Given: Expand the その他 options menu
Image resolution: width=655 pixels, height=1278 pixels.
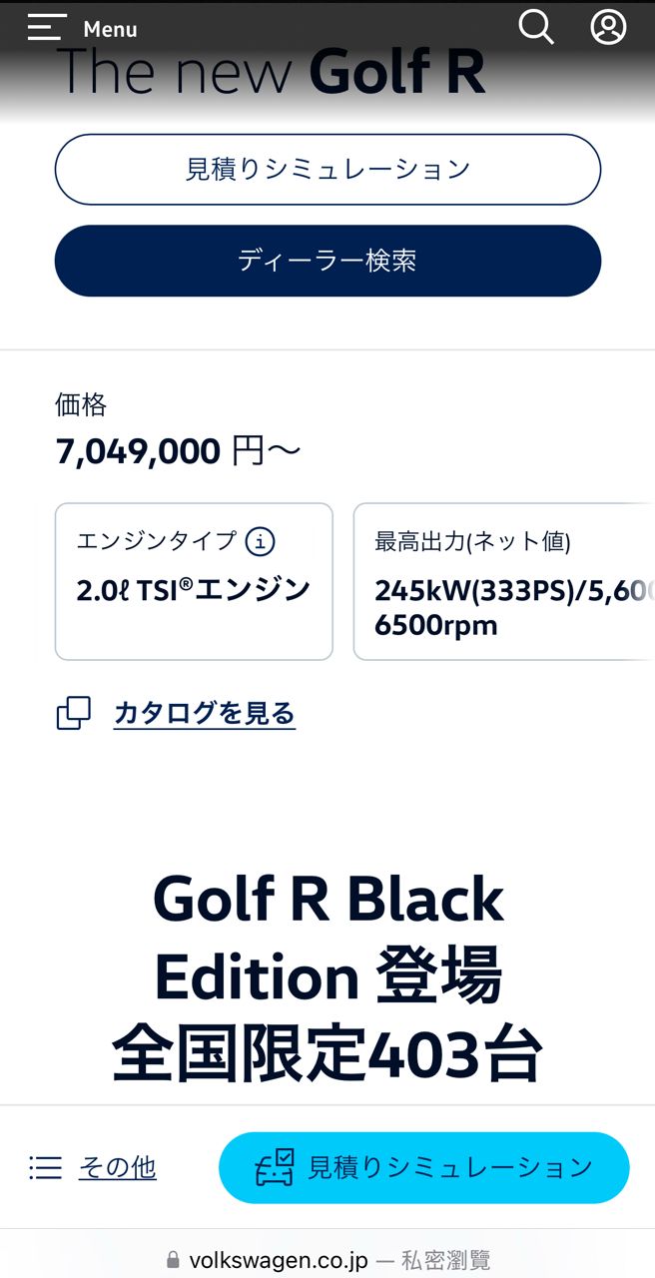Looking at the screenshot, I should (x=117, y=1167).
